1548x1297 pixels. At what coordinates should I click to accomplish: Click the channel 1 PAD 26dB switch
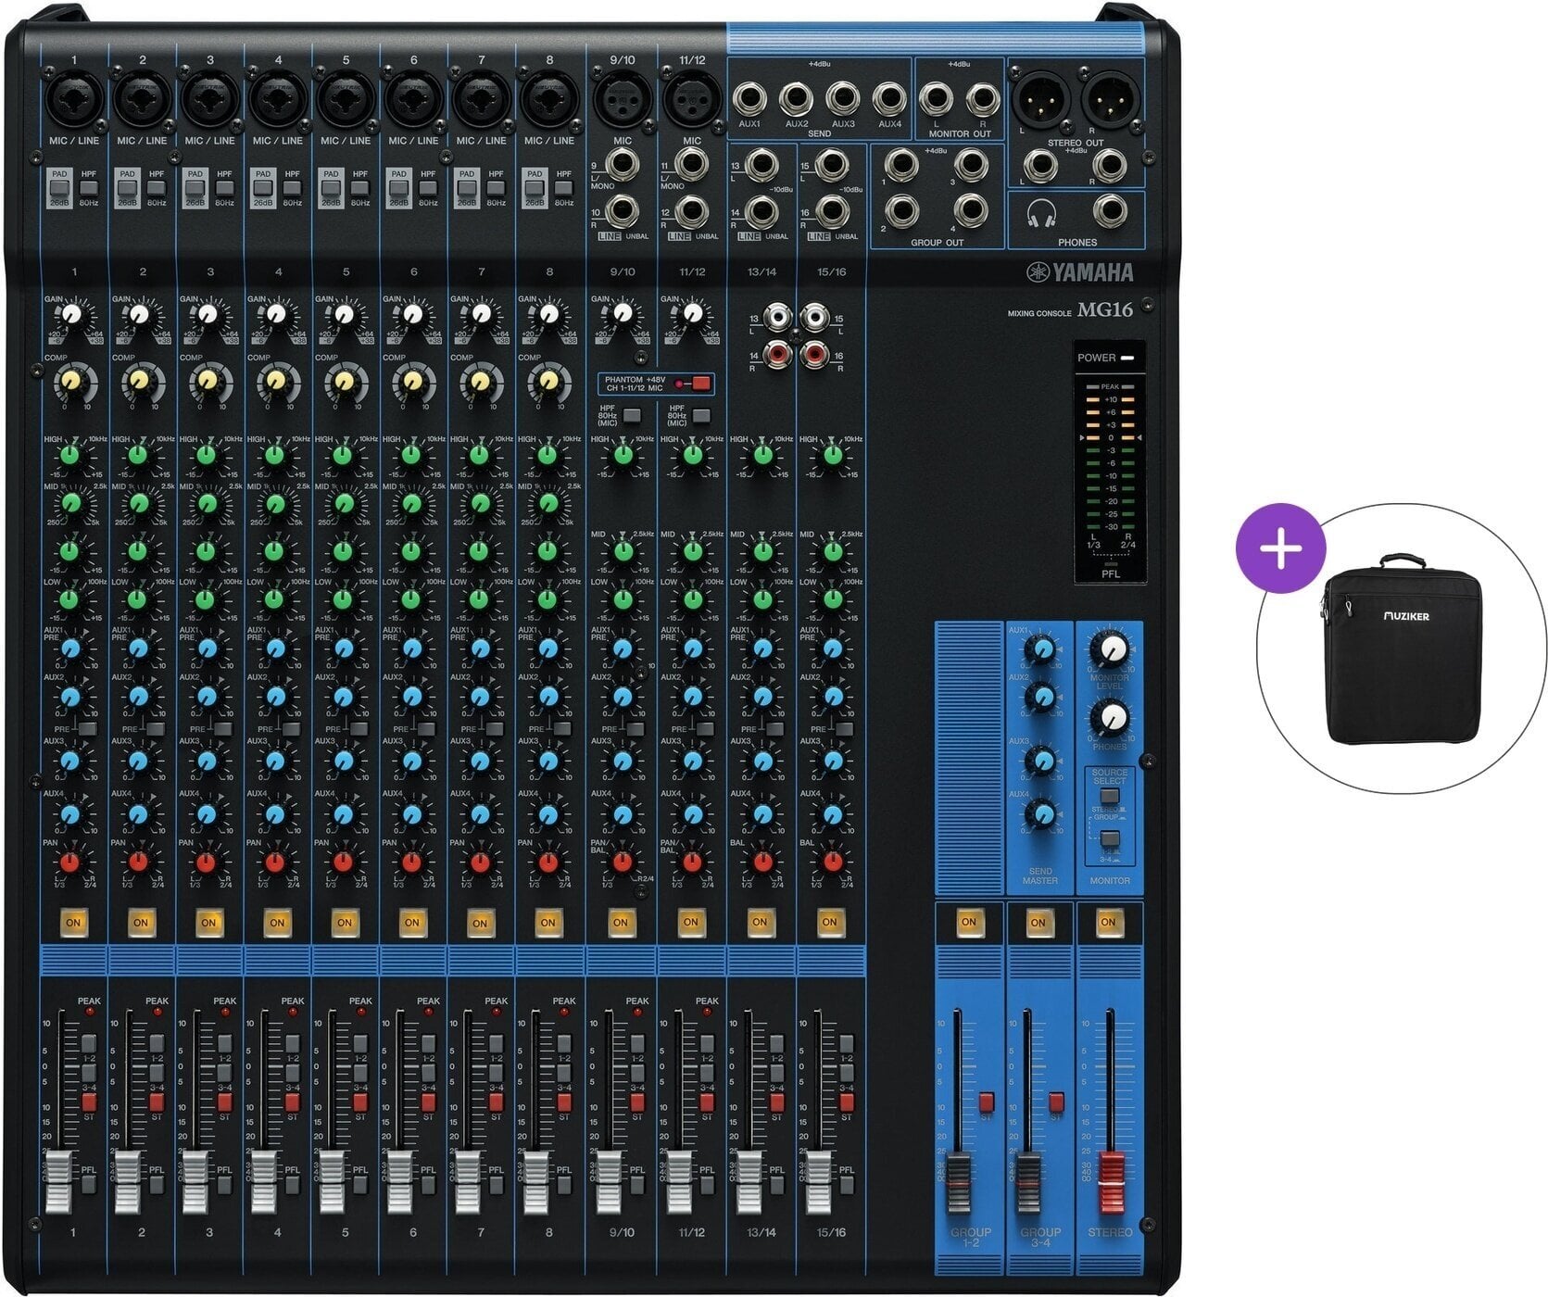(59, 187)
